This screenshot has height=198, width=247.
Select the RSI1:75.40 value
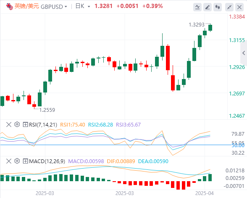click(x=73, y=125)
